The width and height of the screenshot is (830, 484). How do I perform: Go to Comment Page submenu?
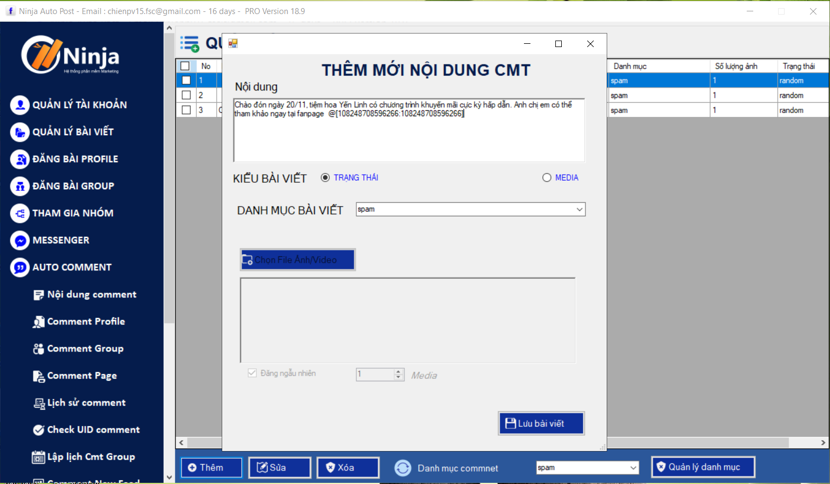[x=82, y=376]
